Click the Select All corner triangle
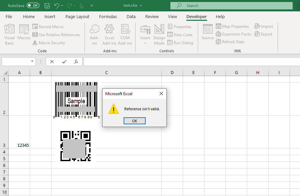Screen dimensions: 300x196 click(x=5, y=73)
